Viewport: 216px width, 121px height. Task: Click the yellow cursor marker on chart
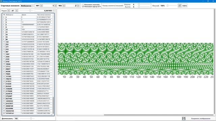pyautogui.click(x=82, y=69)
